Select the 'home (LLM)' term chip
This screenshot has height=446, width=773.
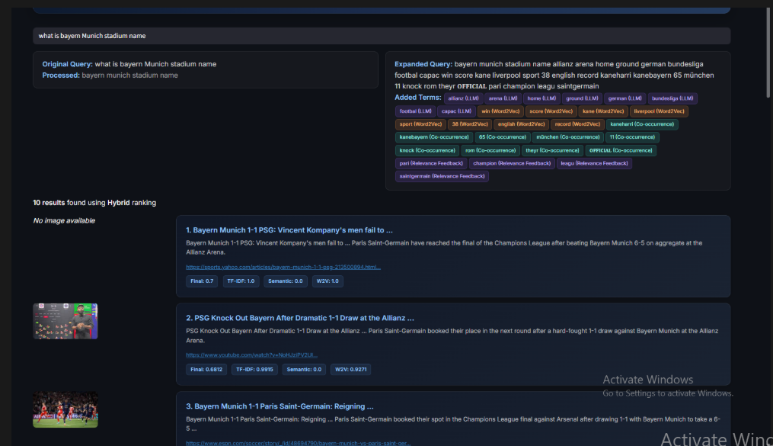(x=541, y=98)
